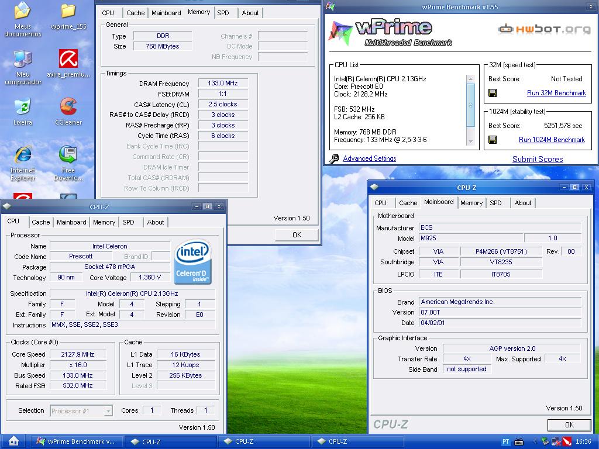Viewport: 599px width, 449px height.
Task: Click the Multiplier x 16.0 field
Action: pyautogui.click(x=78, y=365)
